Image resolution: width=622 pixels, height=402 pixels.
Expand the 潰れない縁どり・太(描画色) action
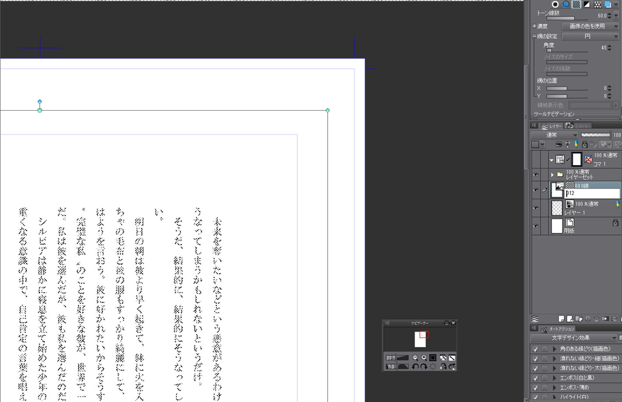(x=554, y=368)
